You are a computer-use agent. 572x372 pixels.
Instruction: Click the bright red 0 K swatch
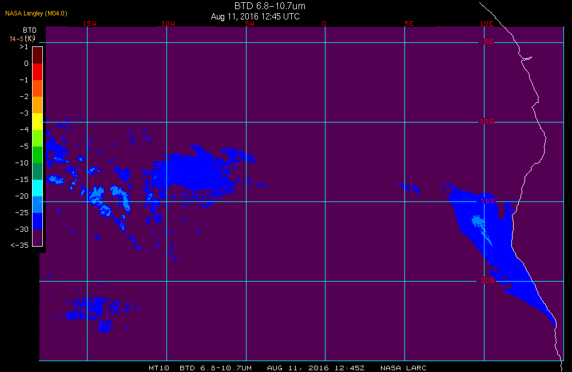pyautogui.click(x=38, y=72)
